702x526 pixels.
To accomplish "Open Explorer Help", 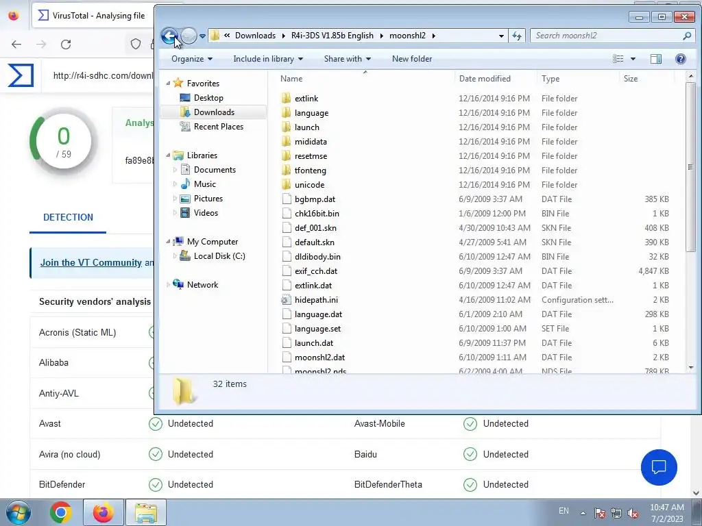I will (681, 59).
